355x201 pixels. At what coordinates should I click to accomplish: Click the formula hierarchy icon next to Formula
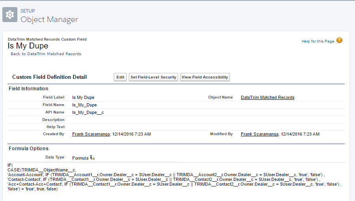point(92,157)
